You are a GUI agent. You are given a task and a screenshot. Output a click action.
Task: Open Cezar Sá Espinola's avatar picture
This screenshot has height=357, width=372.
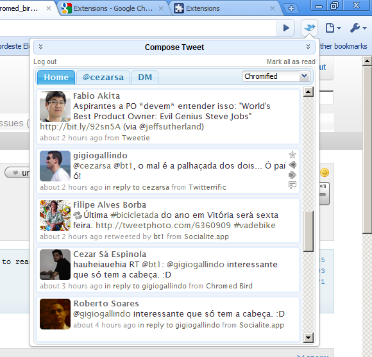click(x=55, y=265)
